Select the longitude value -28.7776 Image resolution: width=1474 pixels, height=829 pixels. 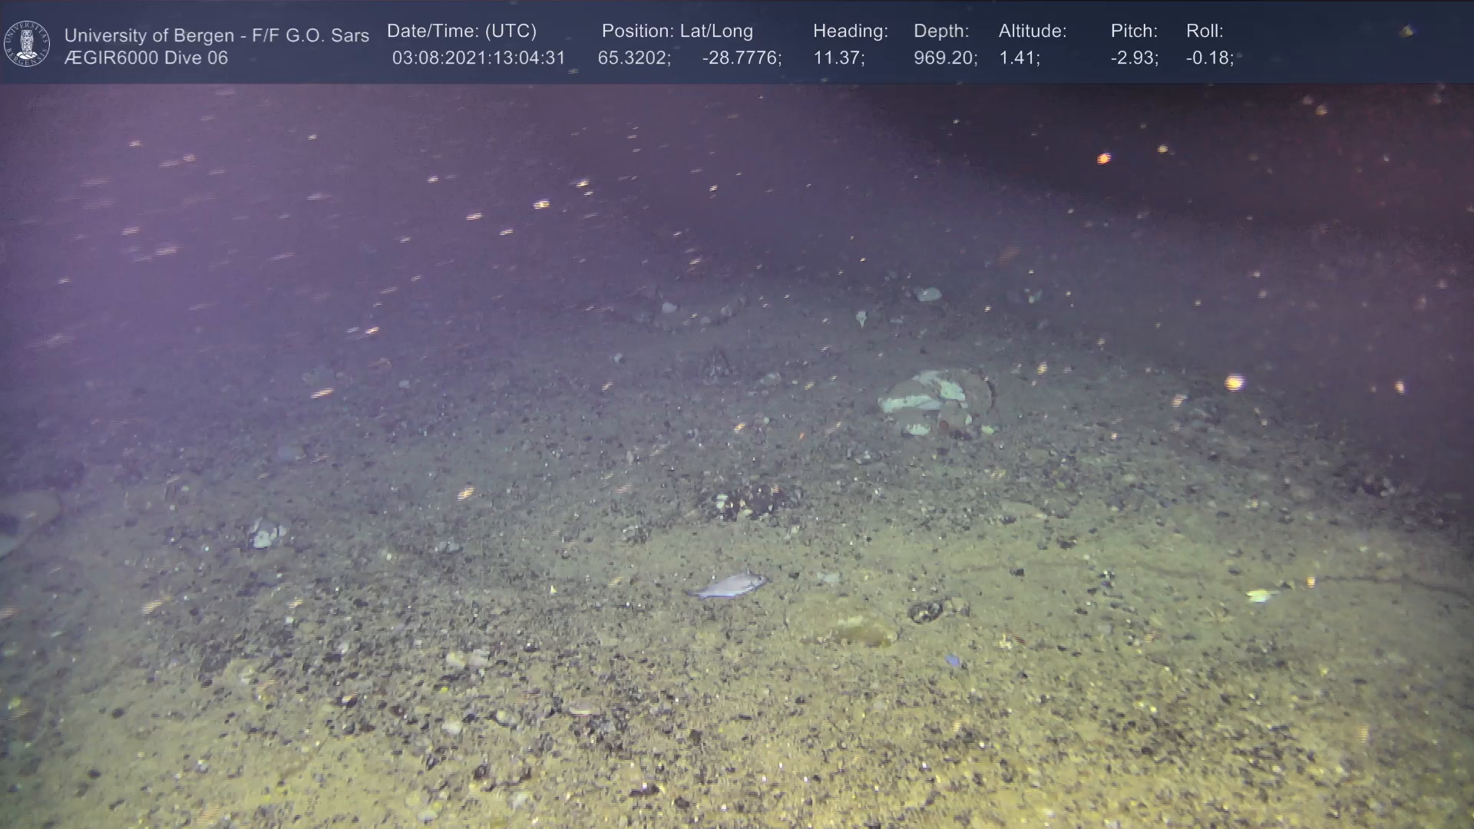[x=741, y=58]
